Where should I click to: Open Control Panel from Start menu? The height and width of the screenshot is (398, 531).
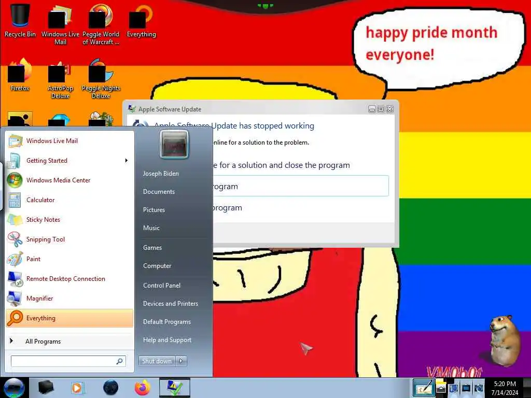(x=162, y=286)
